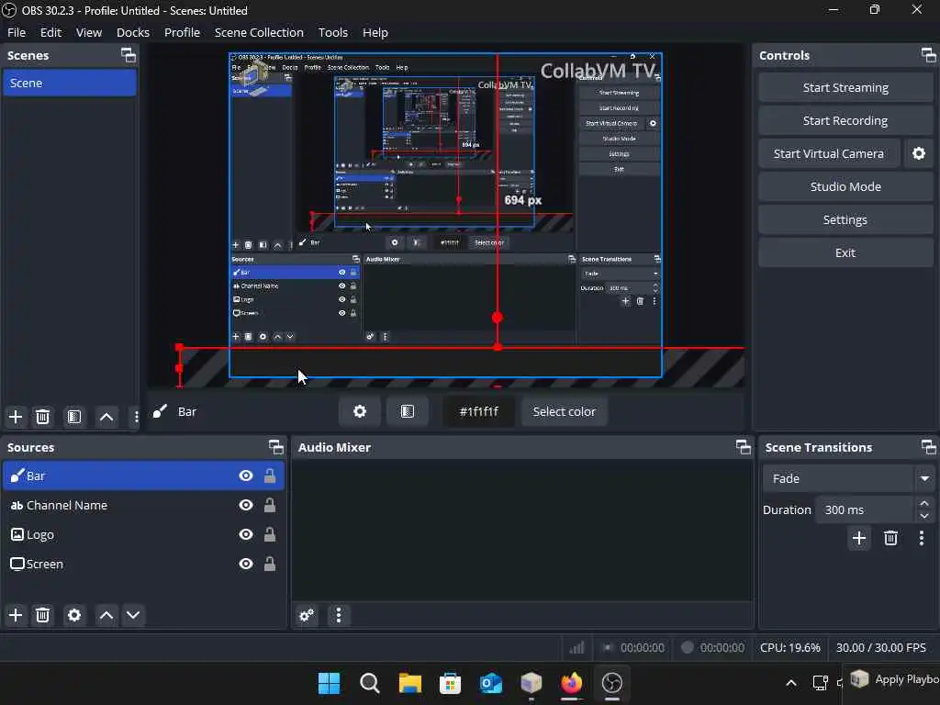Viewport: 940px width, 705px height.
Task: Open selected source properties gear
Action: [x=74, y=615]
